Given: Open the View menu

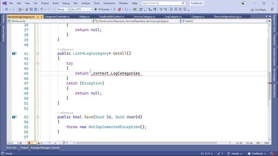Looking at the screenshot, I should [27, 3].
